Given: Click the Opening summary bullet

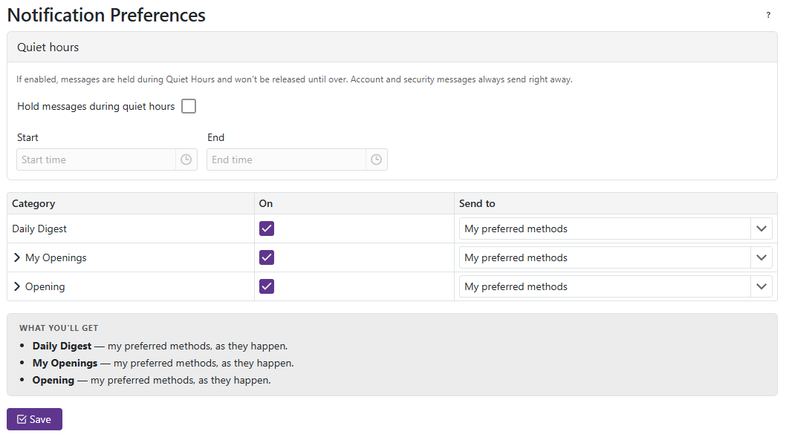Looking at the screenshot, I should [x=152, y=380].
